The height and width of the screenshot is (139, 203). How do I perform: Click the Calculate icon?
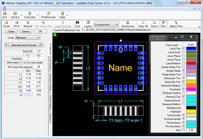(30, 13)
